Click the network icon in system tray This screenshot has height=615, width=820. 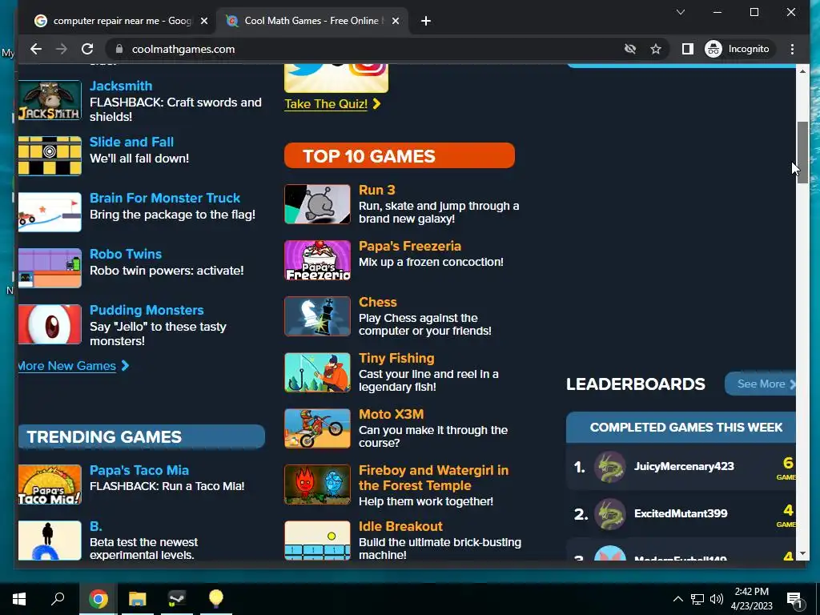(697, 599)
